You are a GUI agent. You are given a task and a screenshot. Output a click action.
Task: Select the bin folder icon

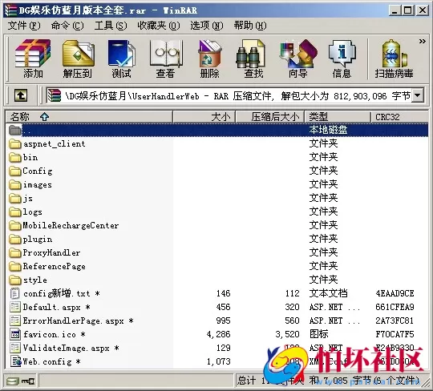pyautogui.click(x=15, y=157)
